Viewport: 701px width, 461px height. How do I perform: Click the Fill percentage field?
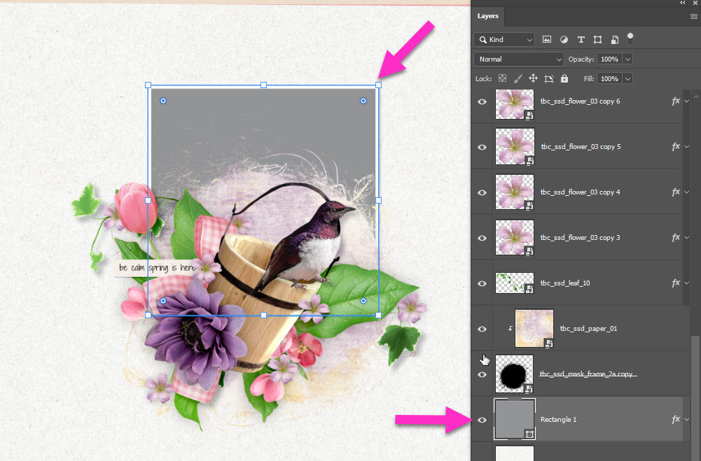pyautogui.click(x=610, y=78)
